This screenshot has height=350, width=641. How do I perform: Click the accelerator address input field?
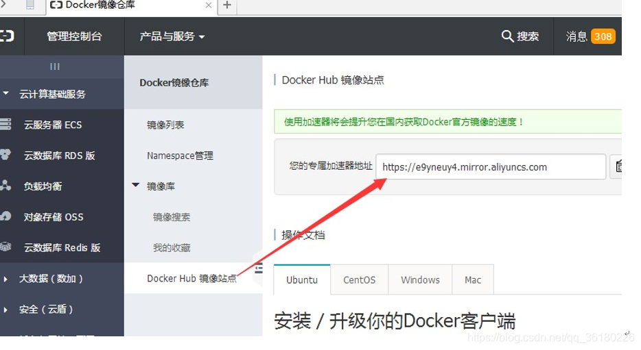[491, 166]
